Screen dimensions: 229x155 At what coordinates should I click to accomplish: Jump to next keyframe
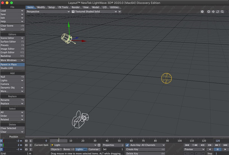point(218,145)
